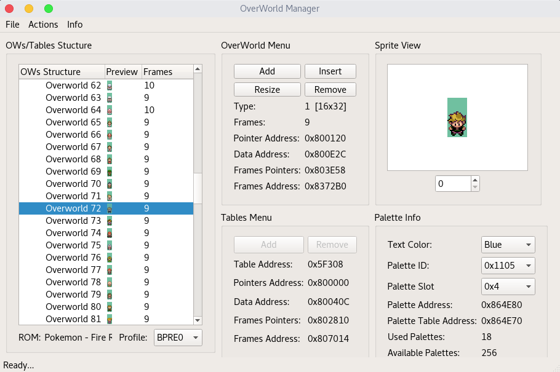Viewport: 560px width, 372px height.
Task: Select Overworld 77 preview sprite
Action: [110, 269]
